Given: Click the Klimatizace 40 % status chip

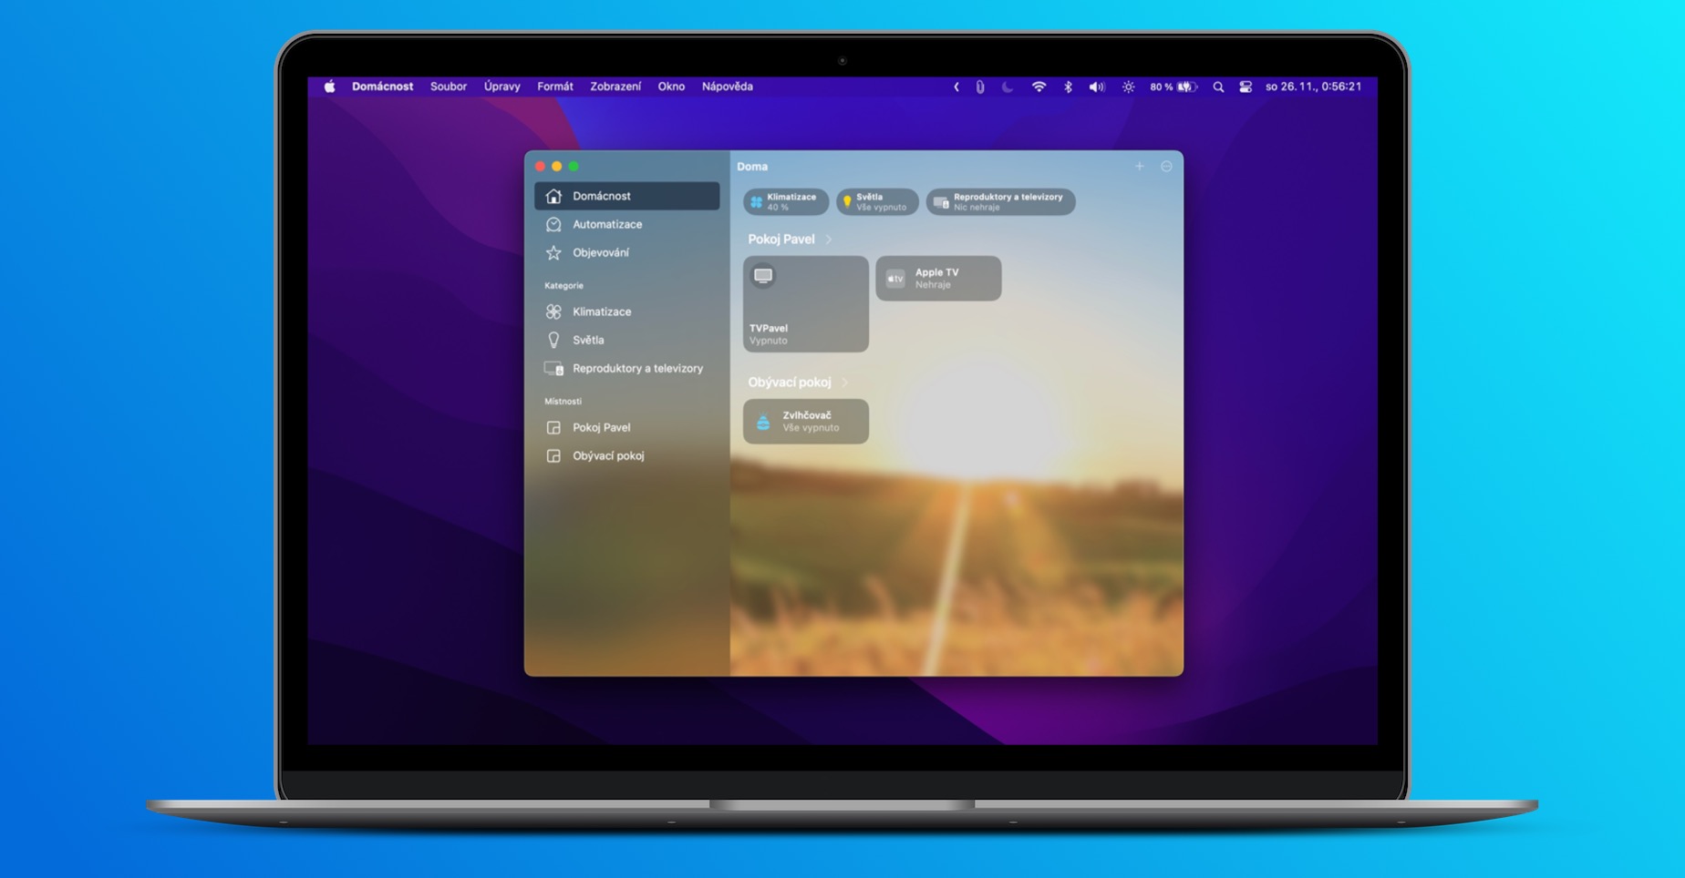Looking at the screenshot, I should [786, 201].
